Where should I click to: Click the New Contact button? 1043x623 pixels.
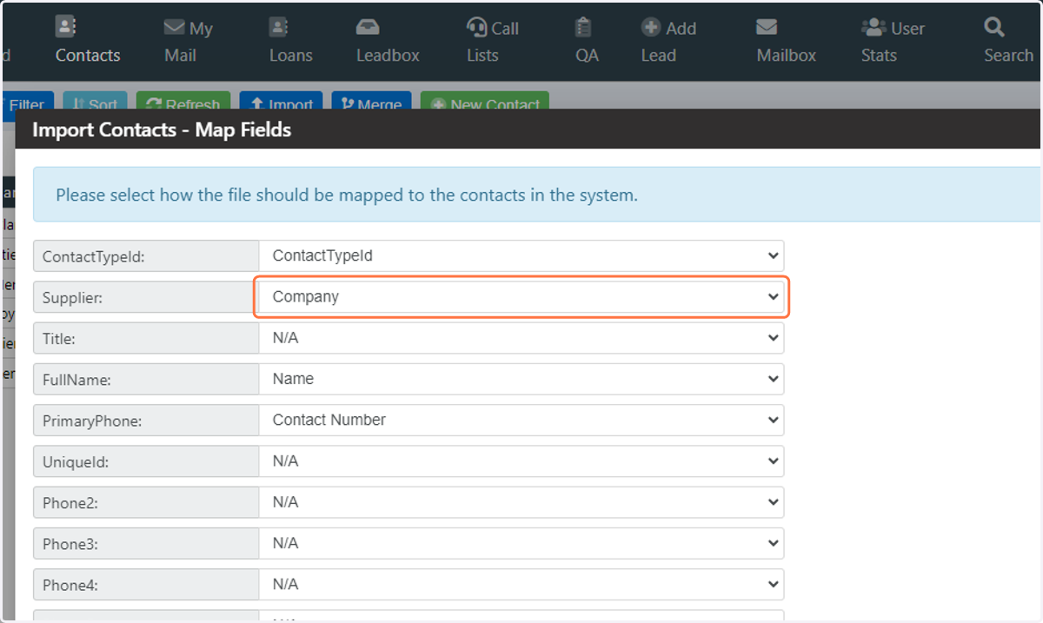click(x=485, y=101)
